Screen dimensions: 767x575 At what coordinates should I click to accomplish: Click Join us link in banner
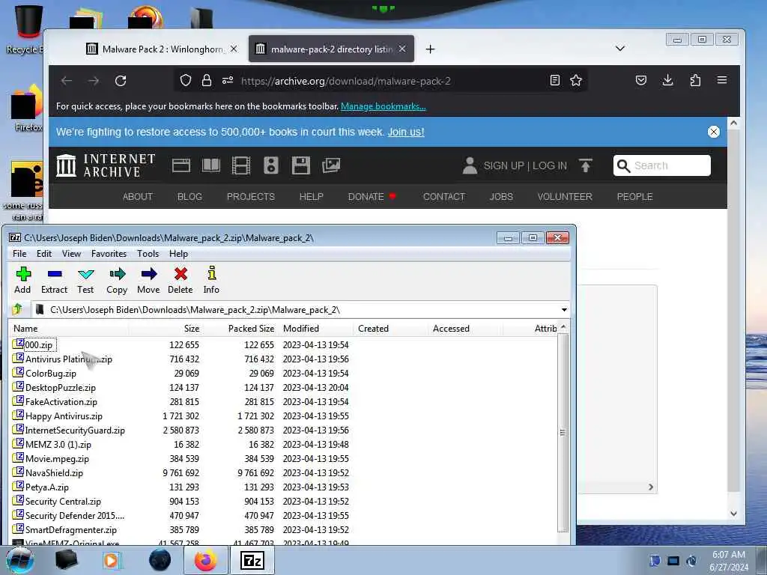point(406,132)
